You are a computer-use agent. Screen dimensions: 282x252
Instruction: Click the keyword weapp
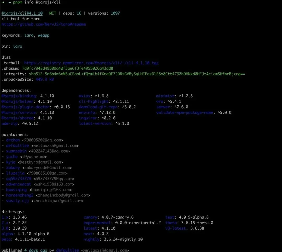(x=44, y=35)
